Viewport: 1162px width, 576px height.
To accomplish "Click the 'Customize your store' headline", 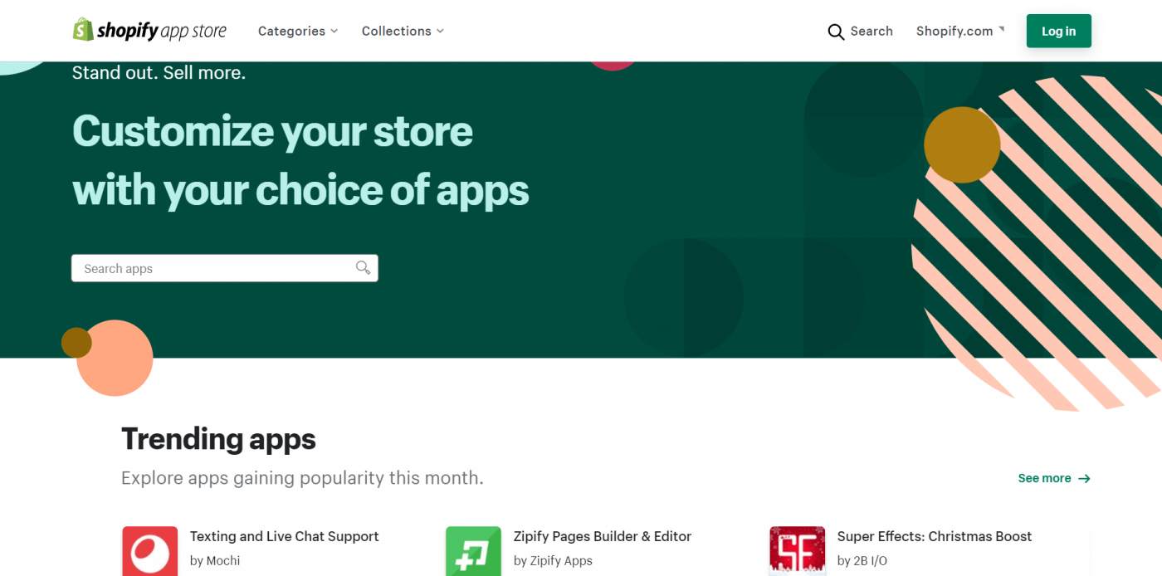I will (272, 131).
